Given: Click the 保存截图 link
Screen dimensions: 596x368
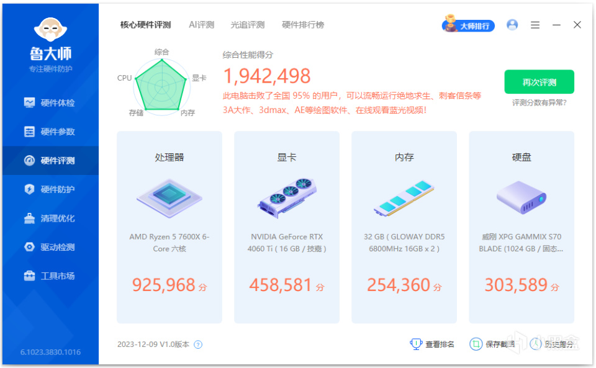Looking at the screenshot, I should (500, 344).
